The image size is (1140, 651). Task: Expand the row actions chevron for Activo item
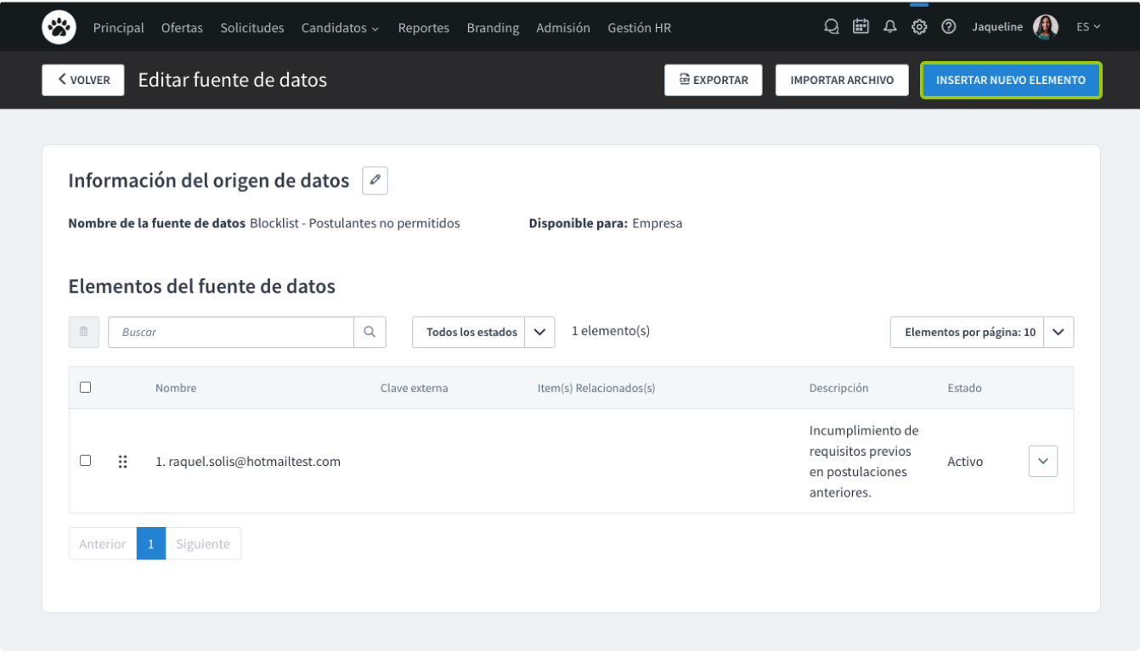pos(1042,462)
